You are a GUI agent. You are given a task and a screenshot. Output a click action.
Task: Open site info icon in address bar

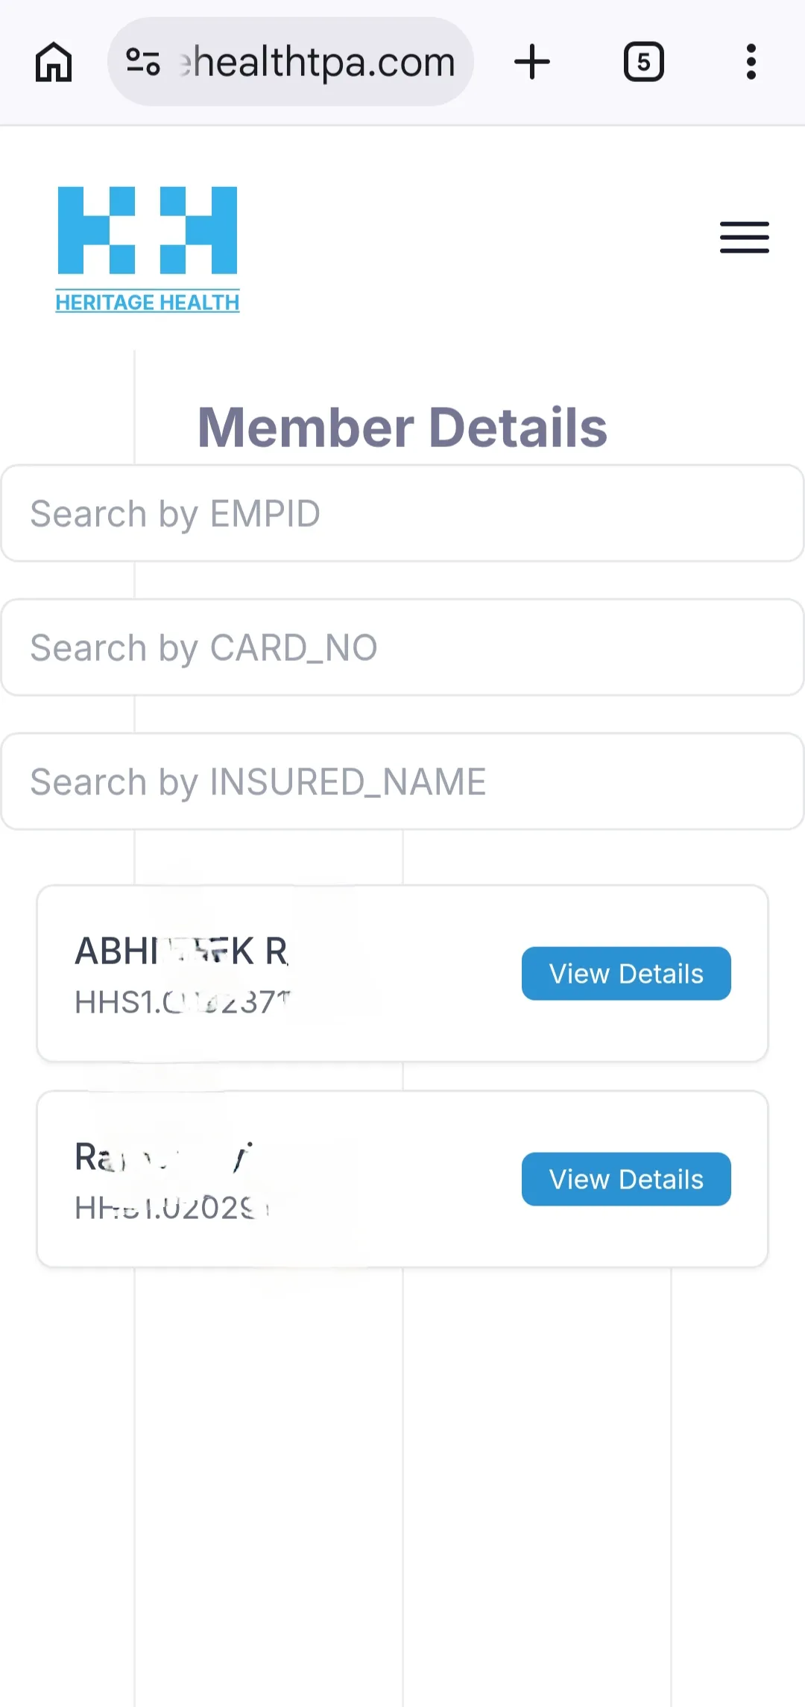pyautogui.click(x=143, y=62)
